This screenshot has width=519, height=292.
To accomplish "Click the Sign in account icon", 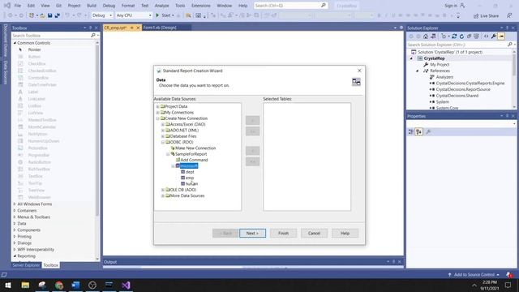I will click(462, 6).
